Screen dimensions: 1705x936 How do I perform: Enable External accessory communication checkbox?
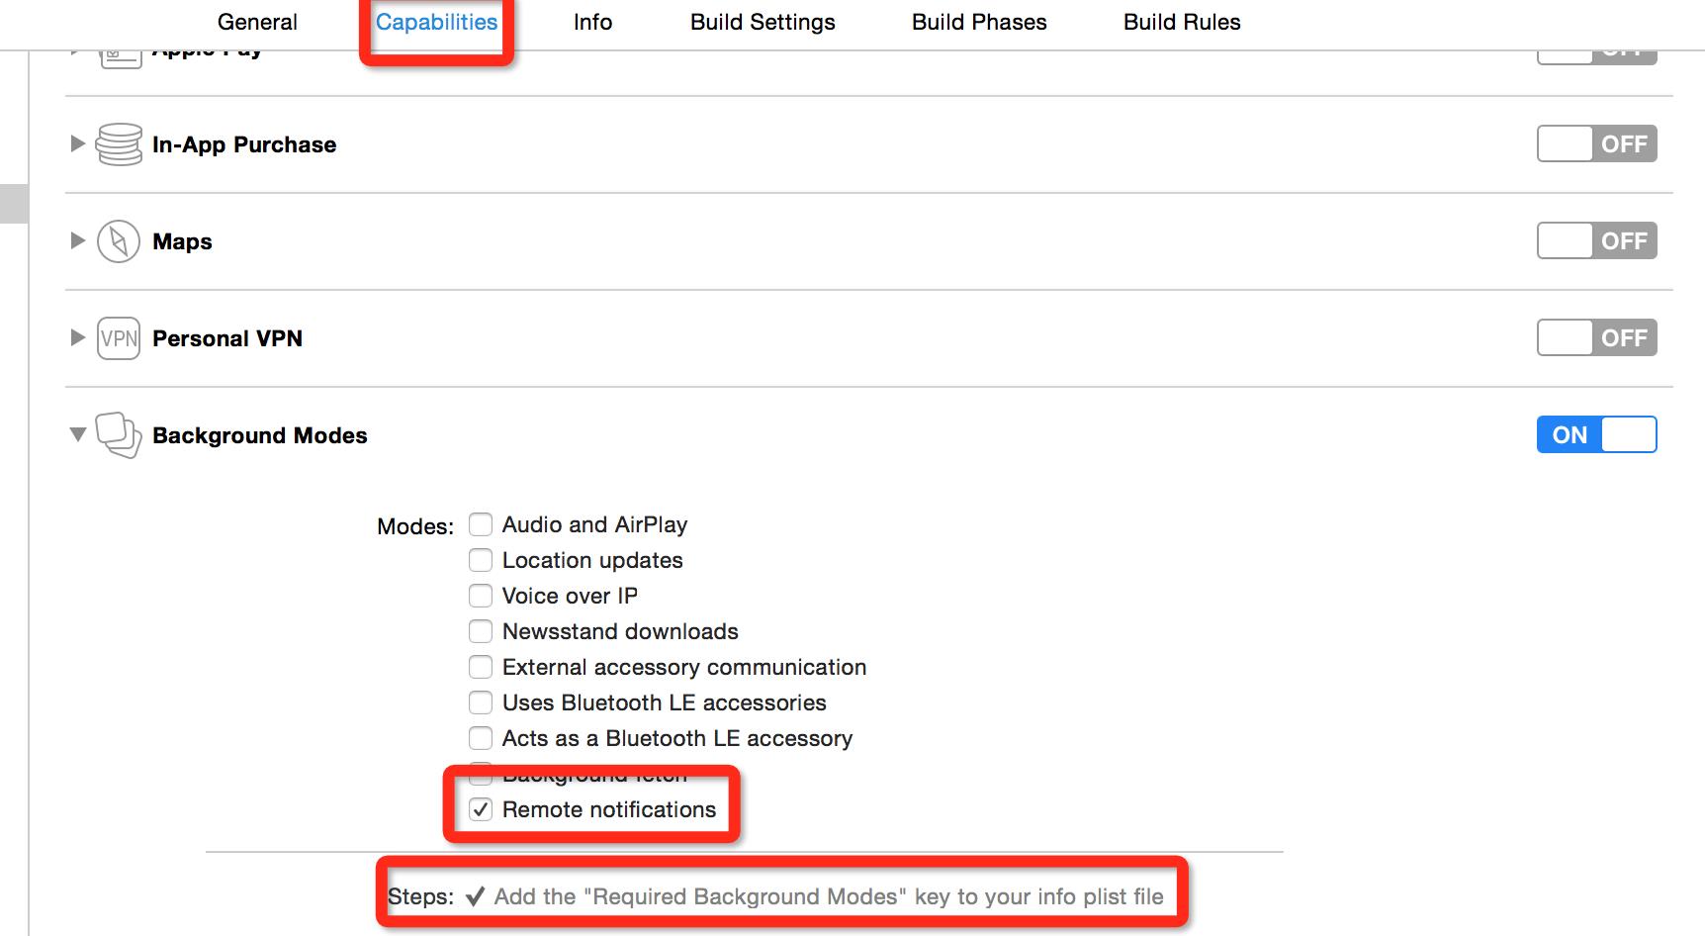pyautogui.click(x=481, y=667)
